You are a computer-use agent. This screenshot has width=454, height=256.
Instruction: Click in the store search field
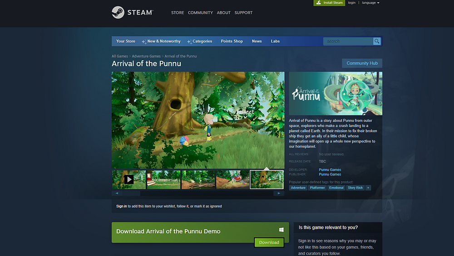click(348, 41)
